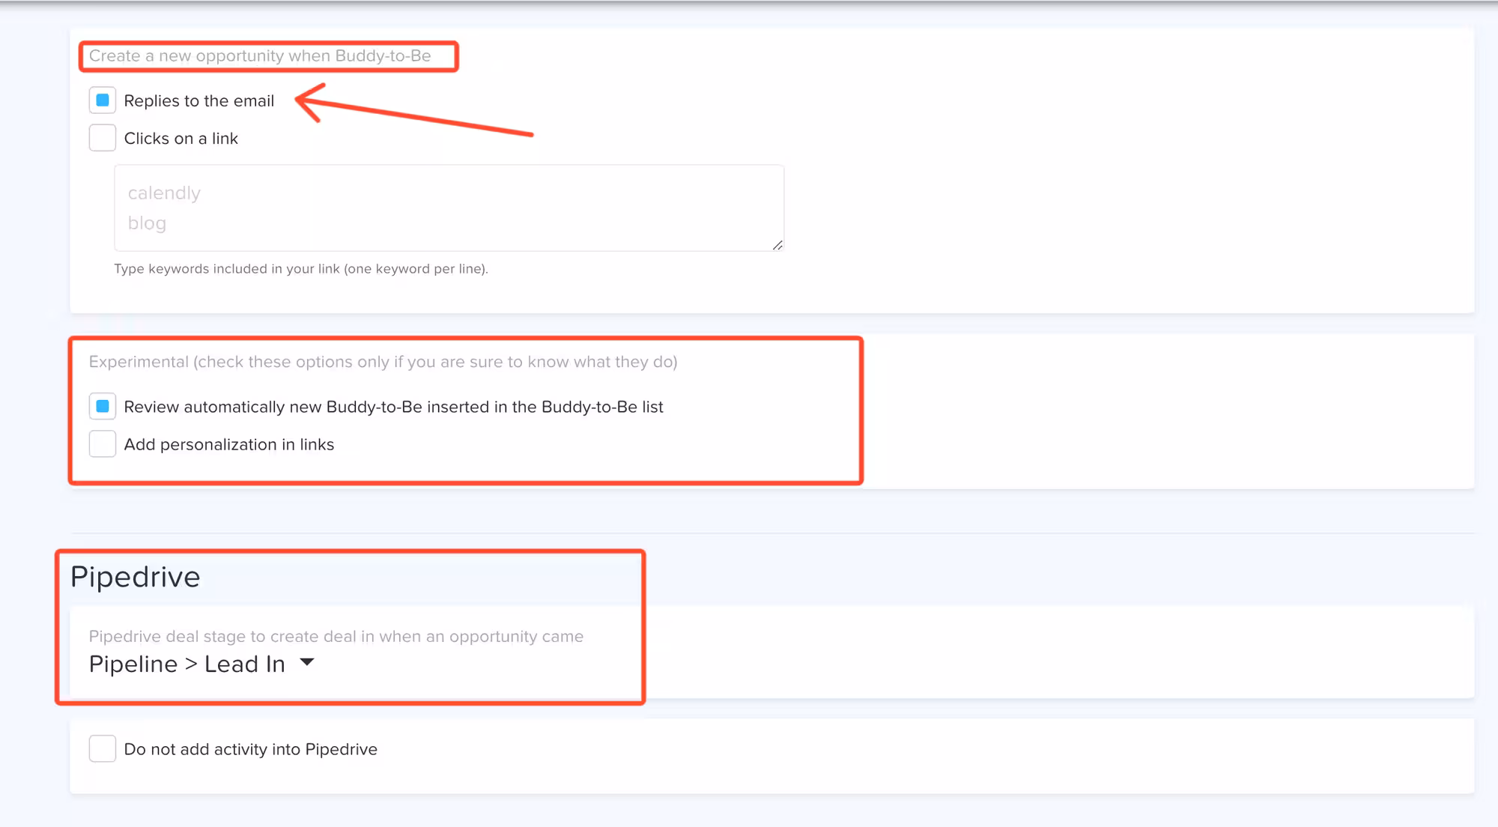The height and width of the screenshot is (827, 1498).
Task: Click the 'Replies to the email' label text
Action: 198,101
